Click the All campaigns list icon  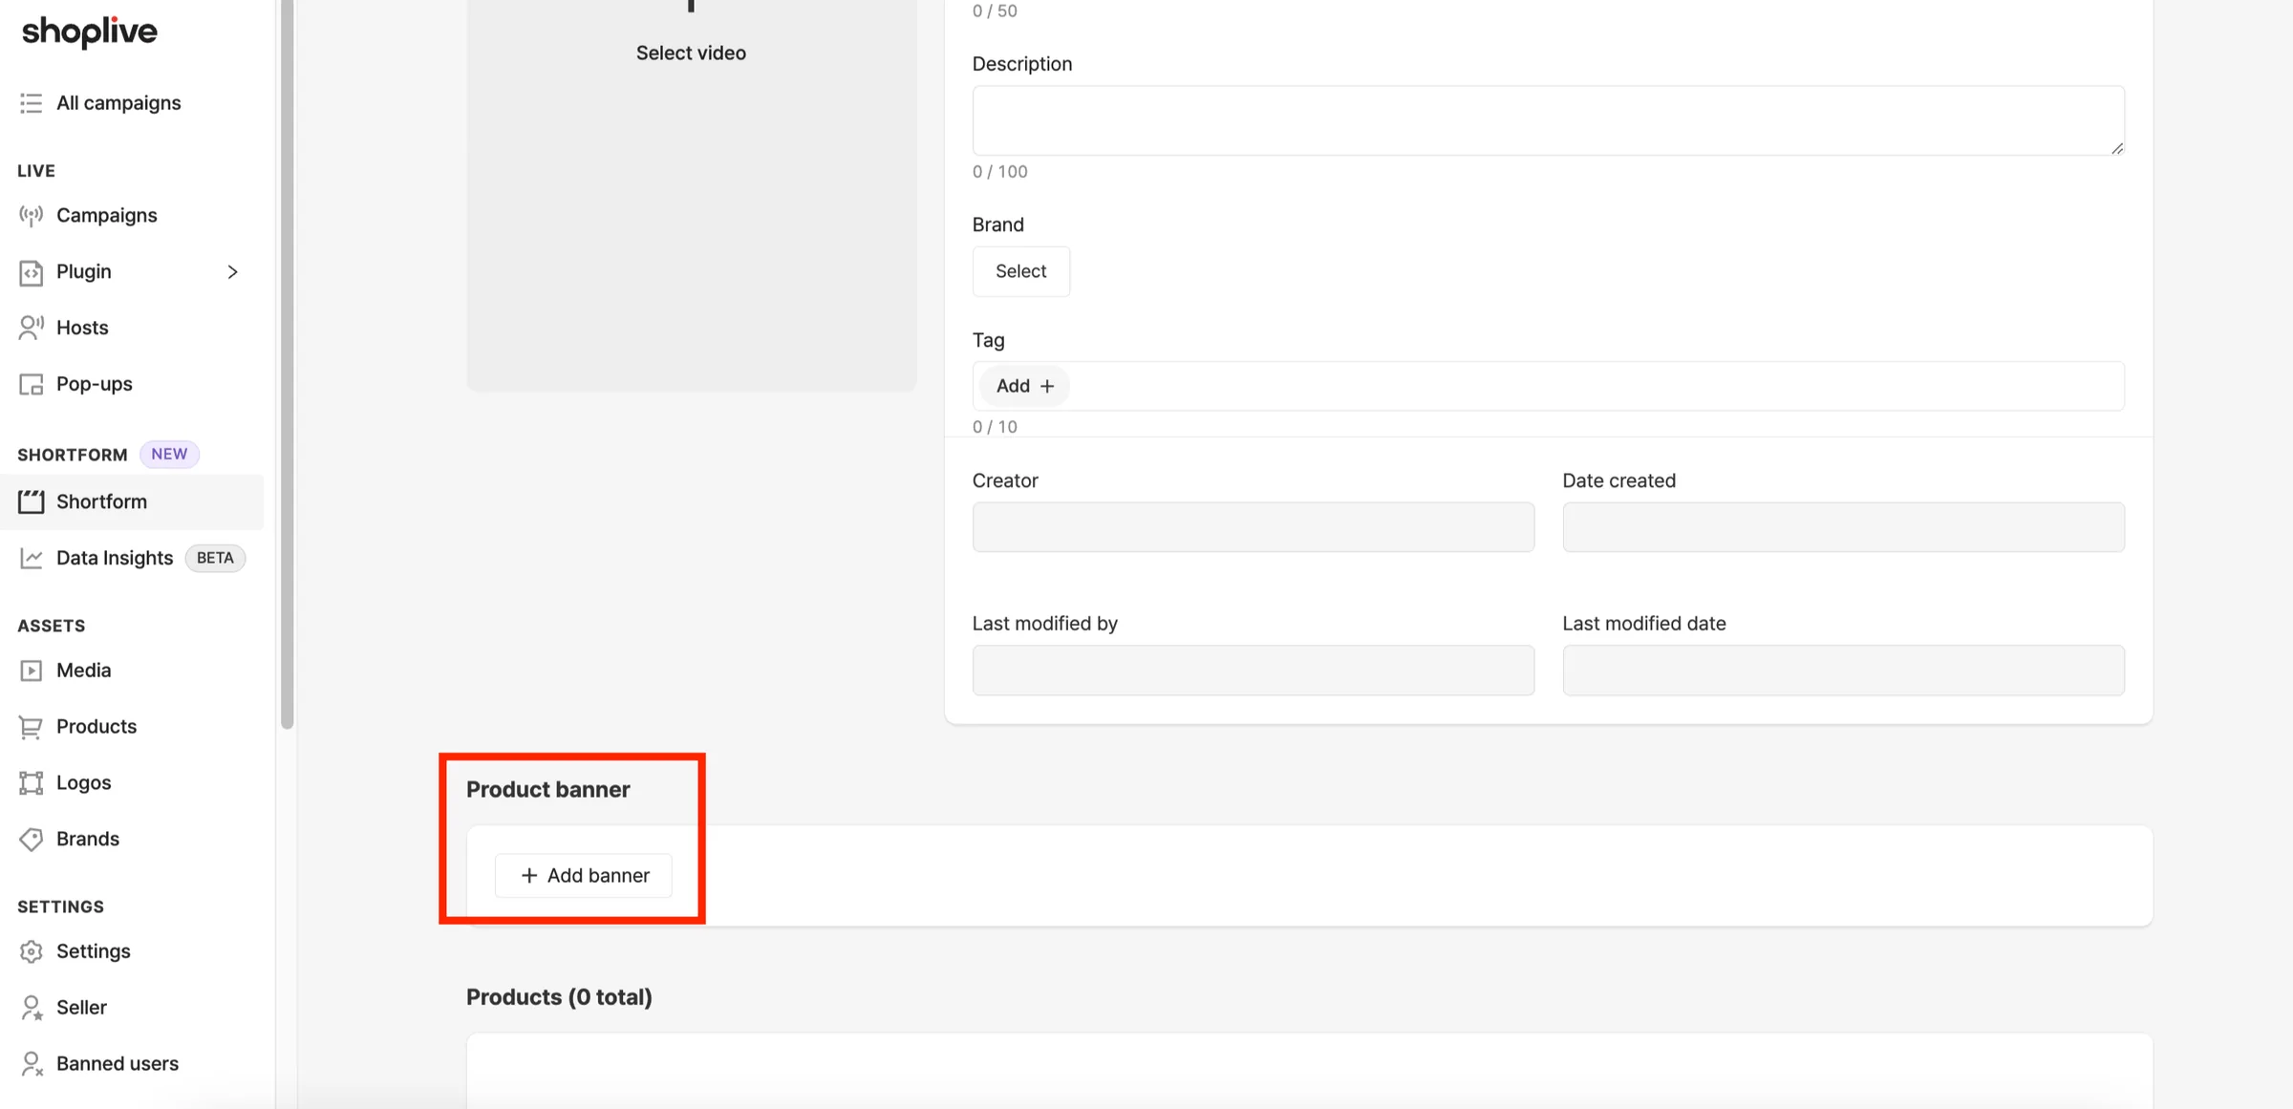(x=31, y=102)
